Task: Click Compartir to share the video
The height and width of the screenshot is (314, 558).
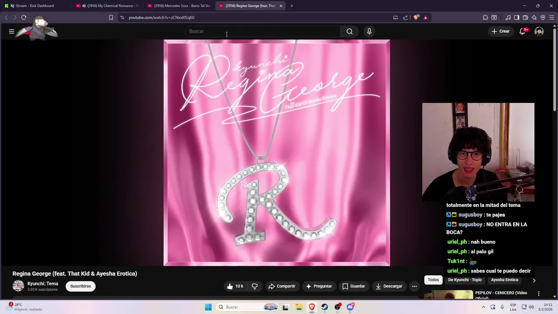Action: point(282,286)
